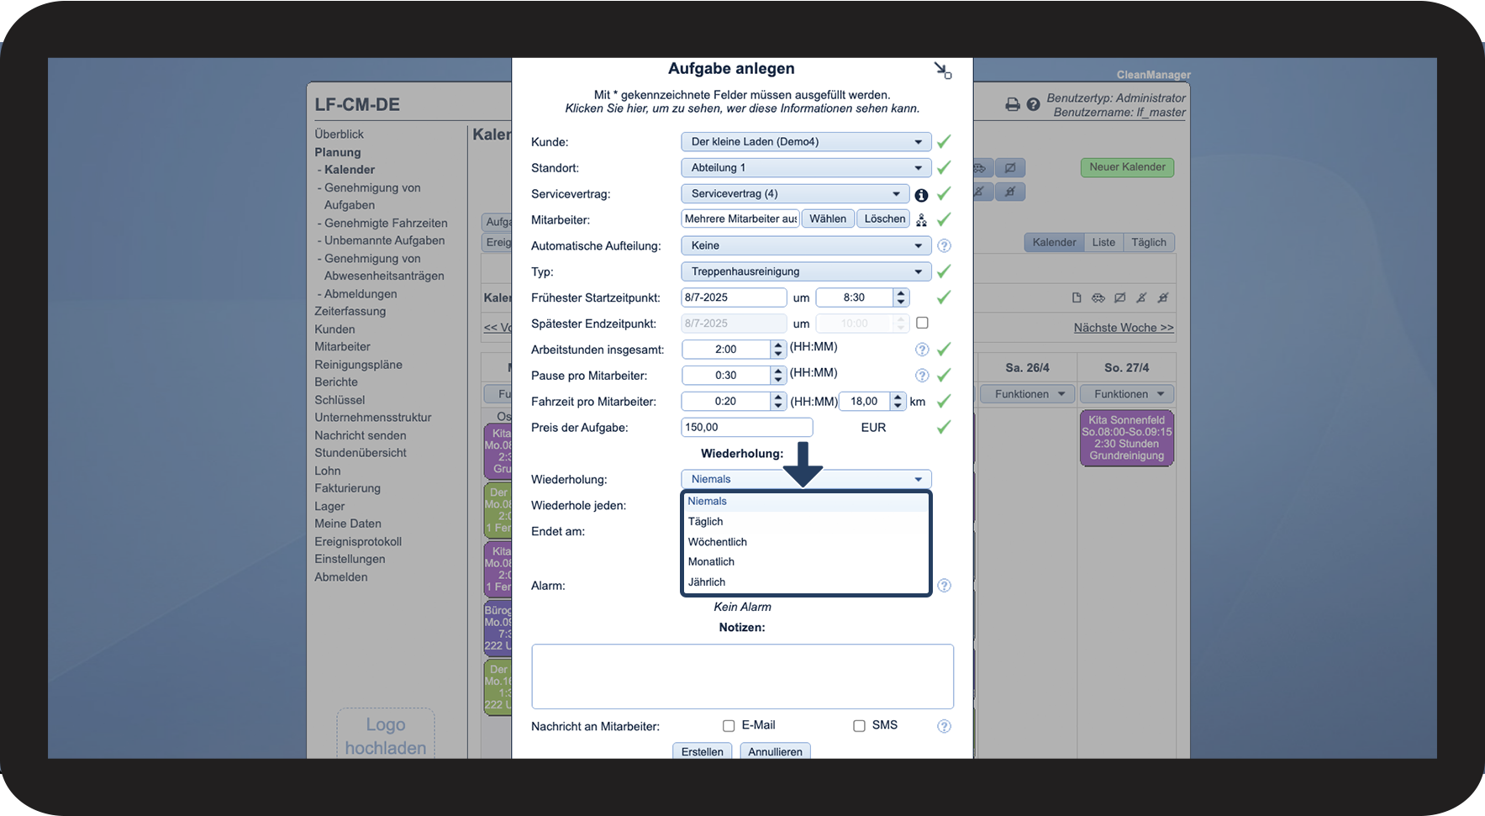Select Niemals in repeat list
The width and height of the screenshot is (1485, 816).
click(x=806, y=502)
